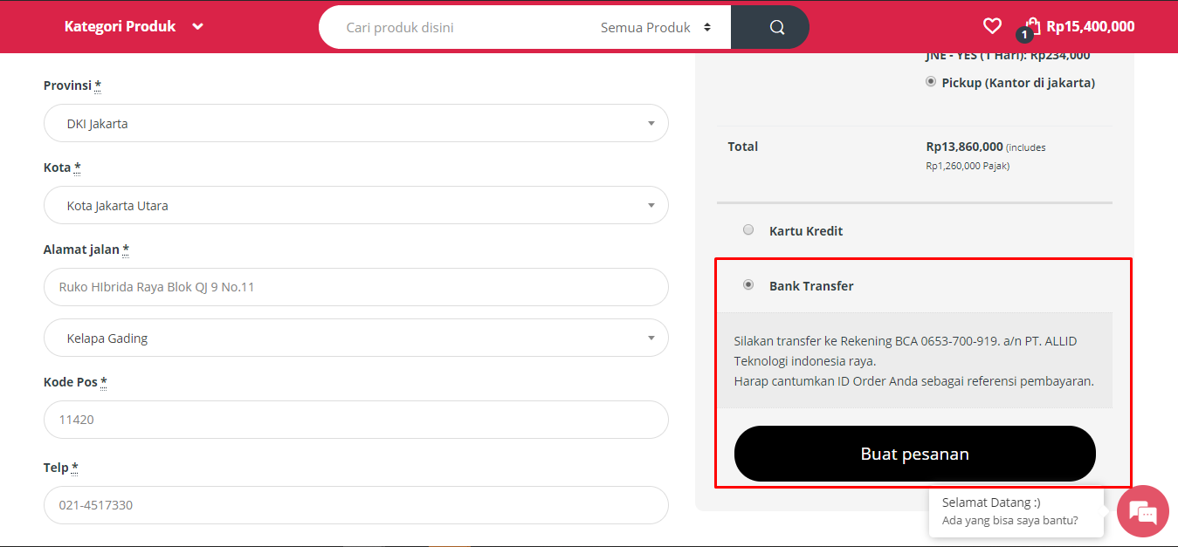Click the Alamat jalan address field
This screenshot has width=1178, height=547.
point(355,287)
